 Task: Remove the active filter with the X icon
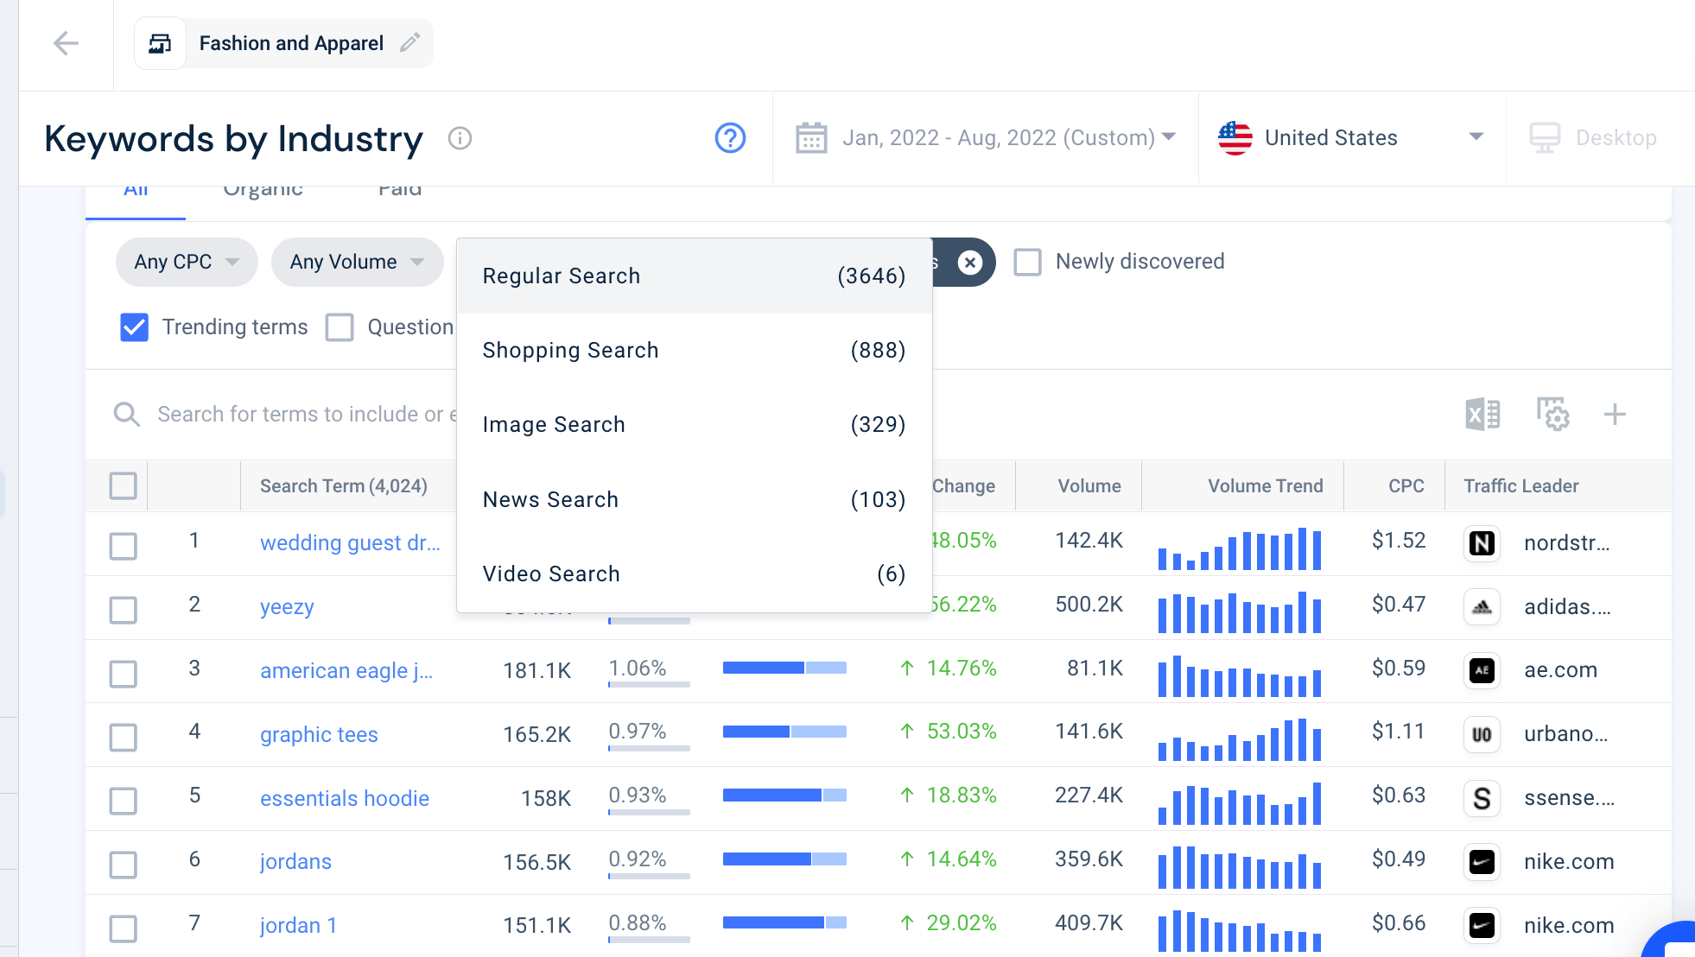click(x=970, y=262)
